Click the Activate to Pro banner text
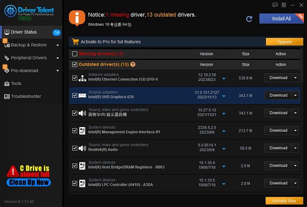The width and height of the screenshot is (307, 207). point(111,42)
